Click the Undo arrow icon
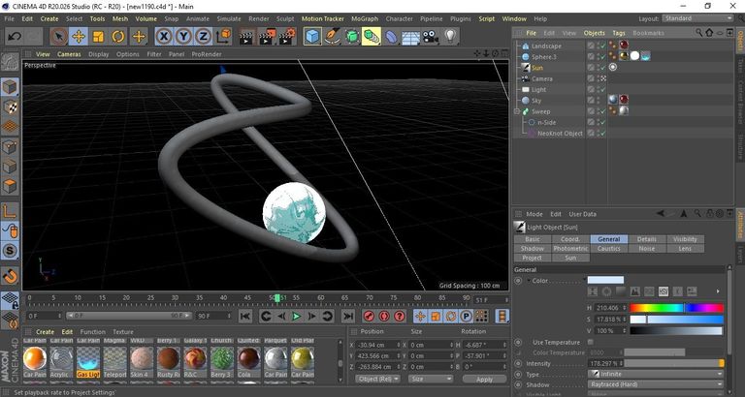The height and width of the screenshot is (397, 745). [x=15, y=37]
